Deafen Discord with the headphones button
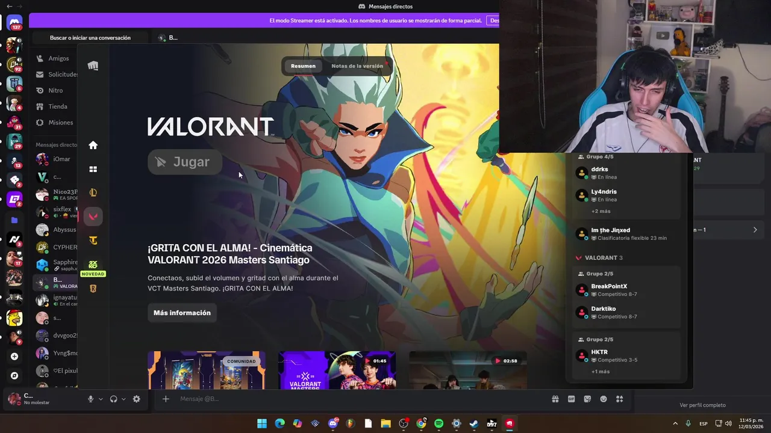 coord(113,399)
